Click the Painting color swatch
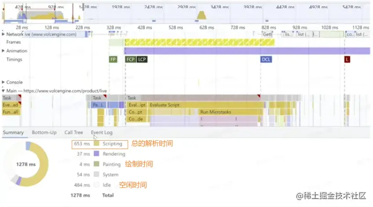373x207 pixels. pos(96,164)
